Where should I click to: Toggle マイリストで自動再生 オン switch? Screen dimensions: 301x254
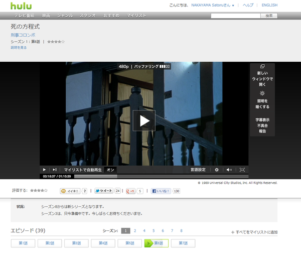(110, 170)
